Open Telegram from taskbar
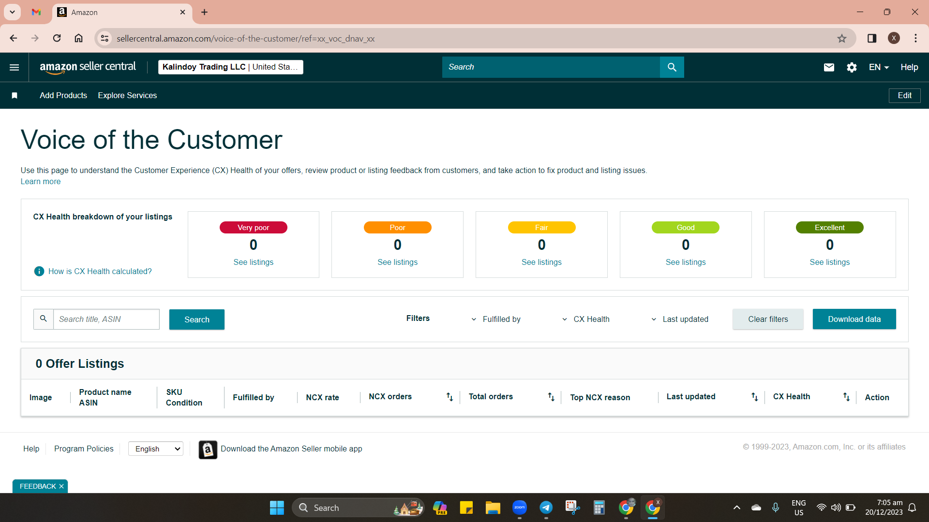Screen dimensions: 929x522 pos(546,507)
